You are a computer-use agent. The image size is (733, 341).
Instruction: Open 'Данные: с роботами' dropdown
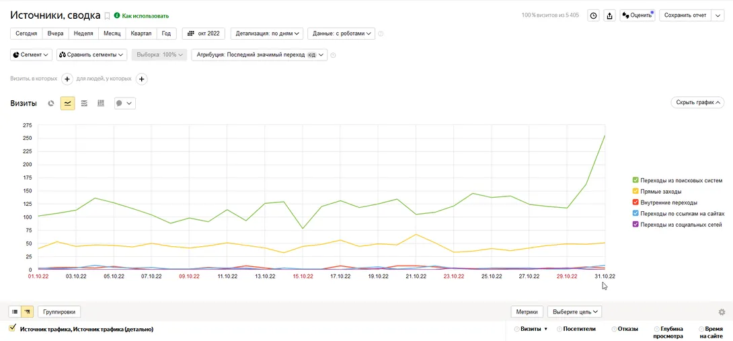341,34
